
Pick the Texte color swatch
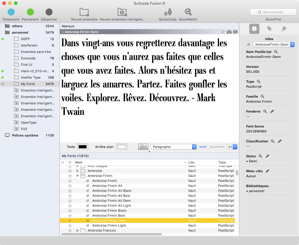(x=83, y=147)
